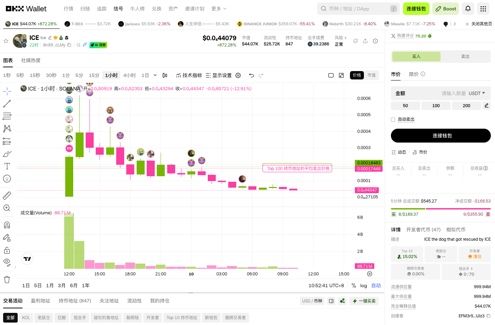Remove drawings with the trash icon
Screen dimensions: 495x325
pos(7,280)
